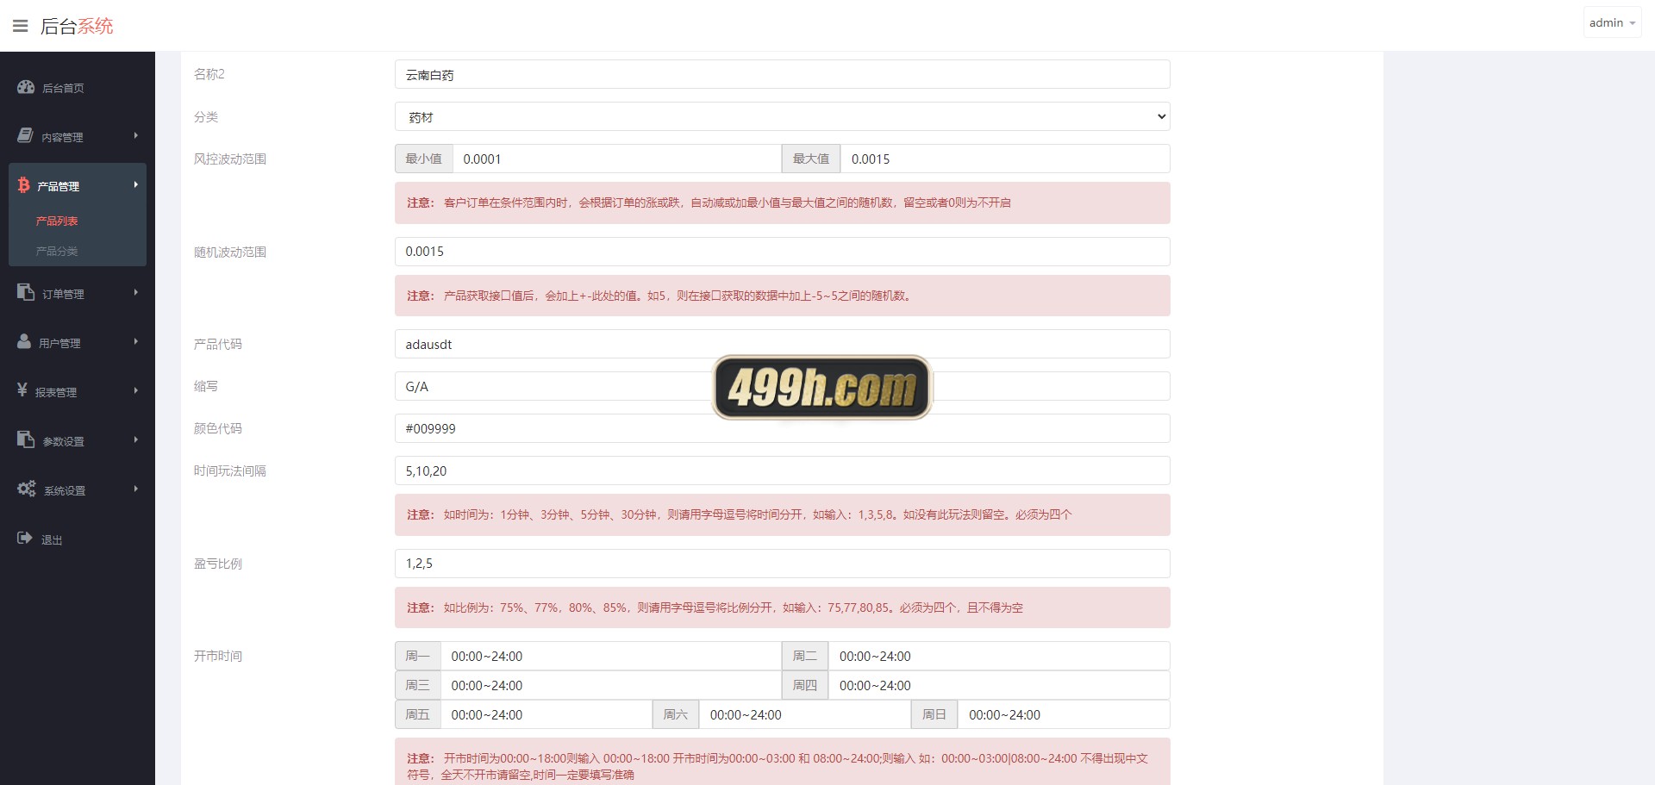This screenshot has height=785, width=1655.
Task: Click the 开市时间 label
Action: click(218, 657)
